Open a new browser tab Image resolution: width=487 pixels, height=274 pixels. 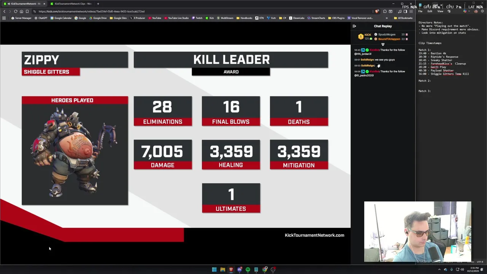tap(98, 4)
